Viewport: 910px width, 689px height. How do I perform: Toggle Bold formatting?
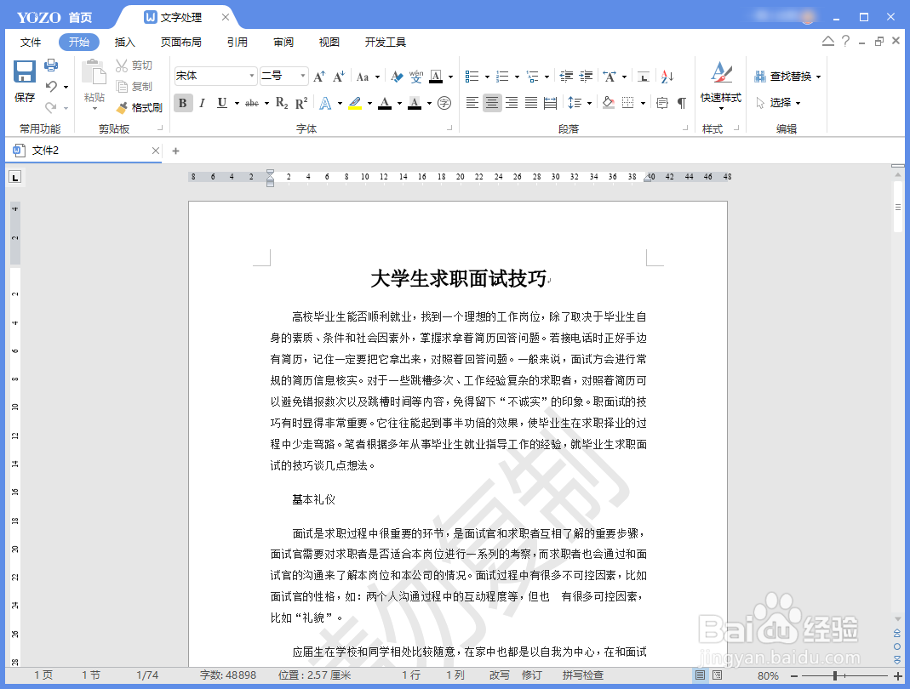pos(183,103)
